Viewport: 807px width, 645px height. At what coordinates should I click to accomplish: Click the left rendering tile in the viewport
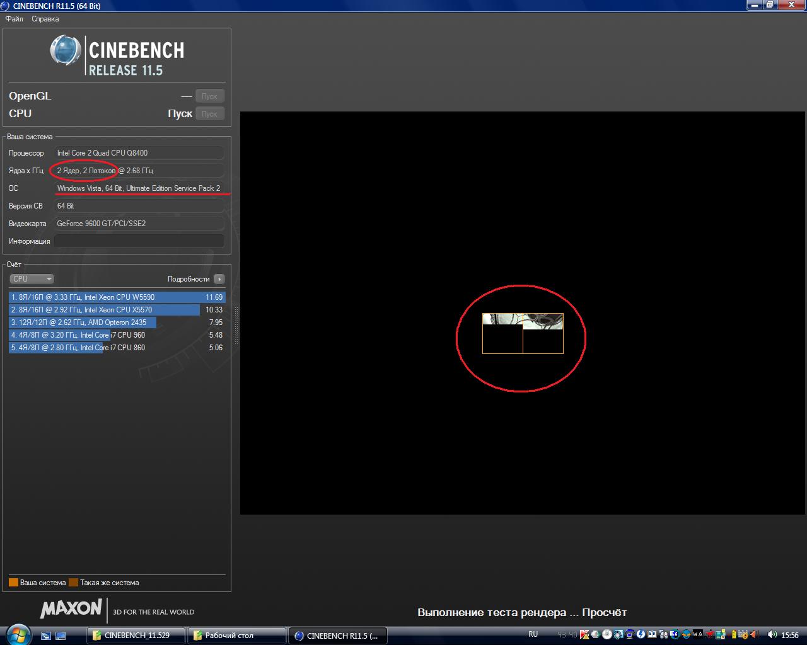(502, 333)
